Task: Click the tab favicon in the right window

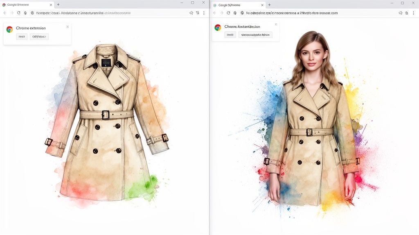Action: point(215,5)
